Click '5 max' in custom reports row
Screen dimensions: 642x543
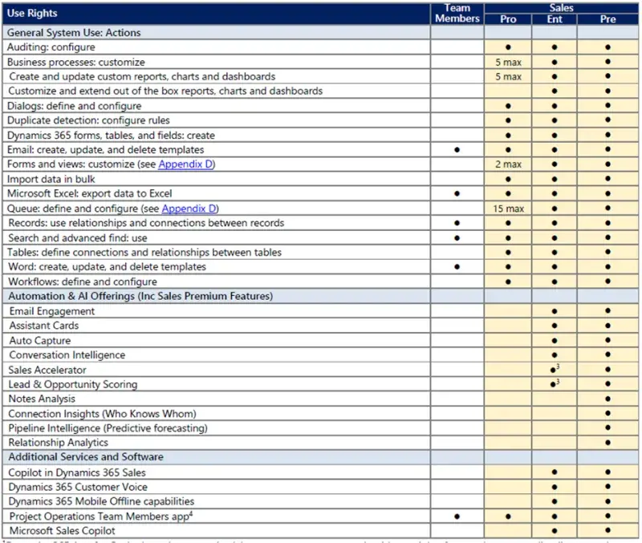click(x=508, y=77)
